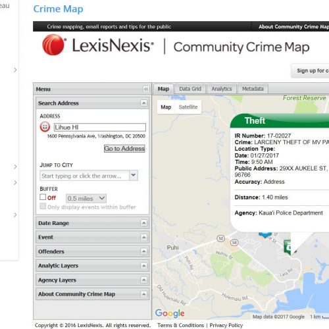Switch to the Data Grid tab
329x329 pixels.
pyautogui.click(x=190, y=89)
